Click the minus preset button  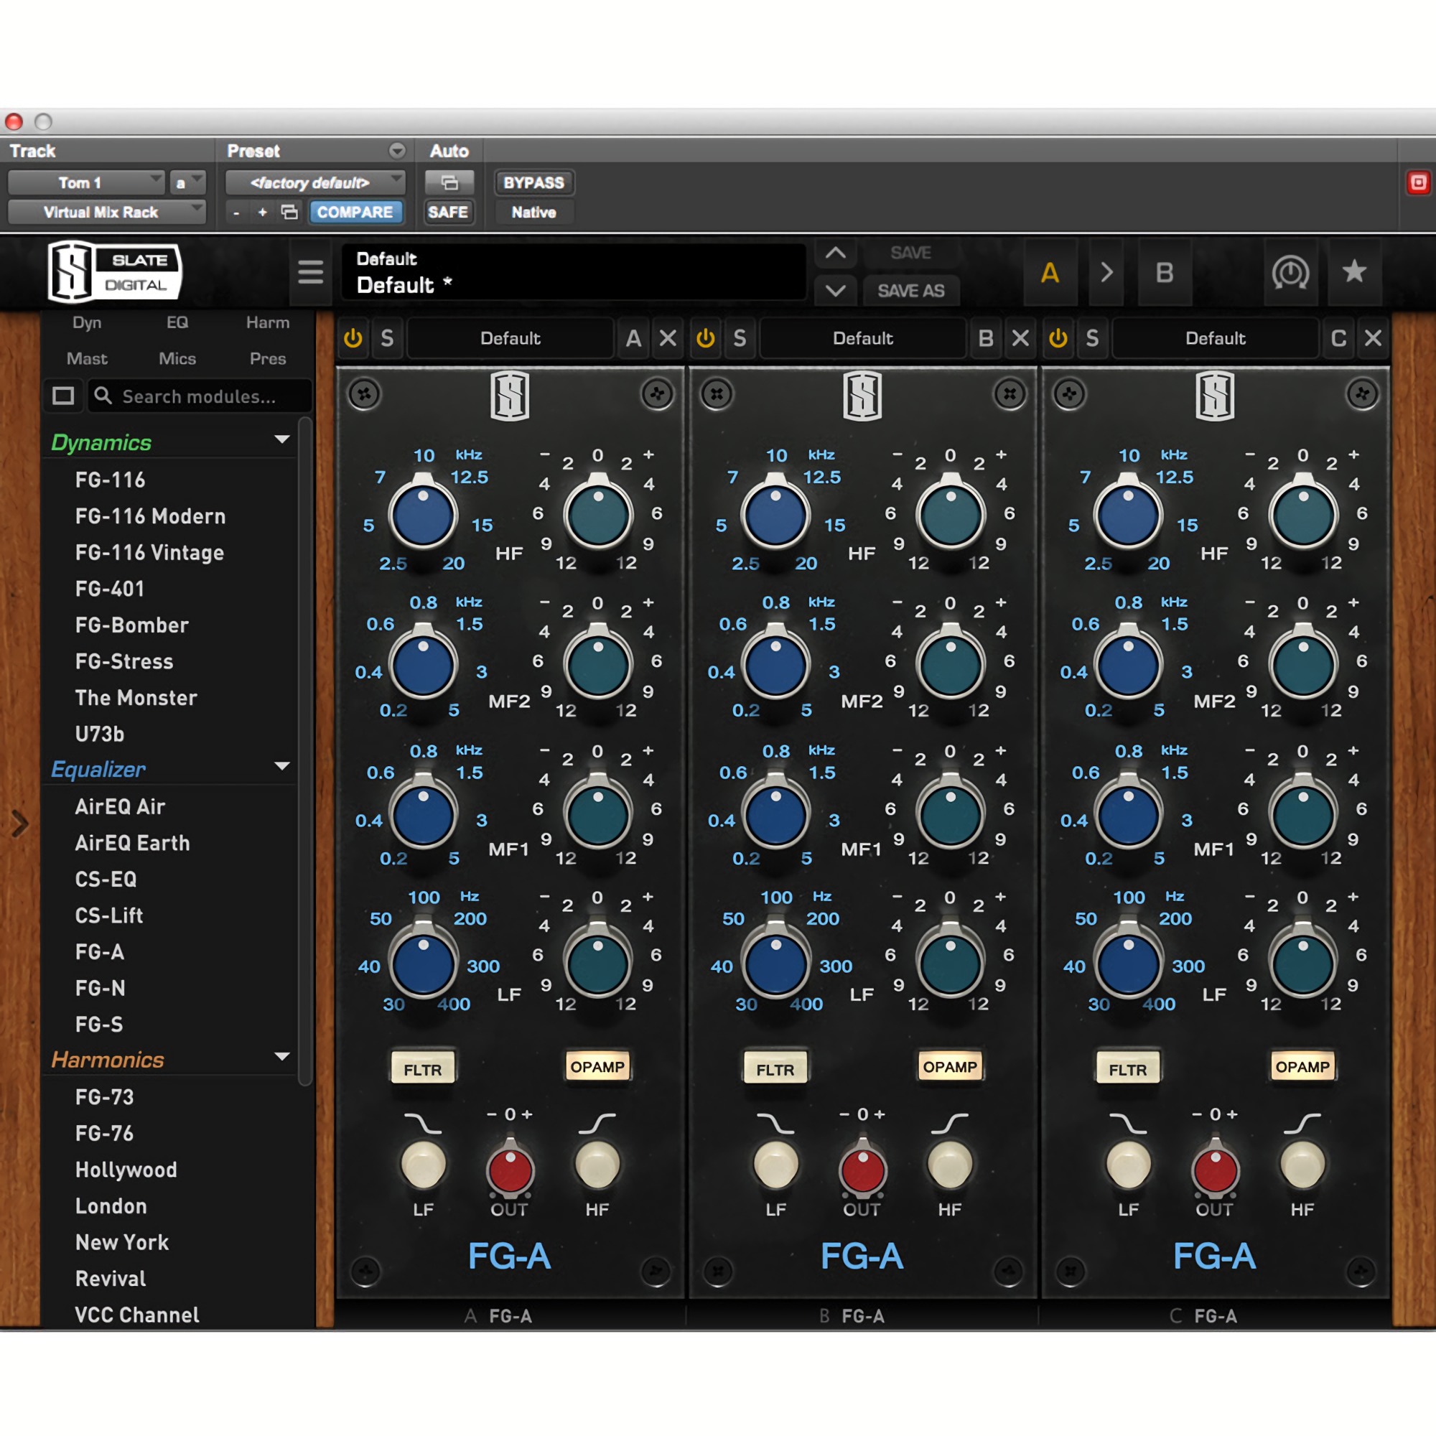(x=236, y=213)
